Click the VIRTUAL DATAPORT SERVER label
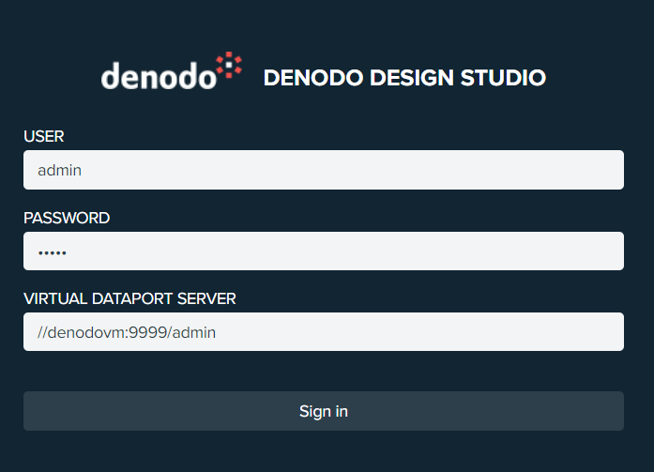Screen dimensions: 654x472 129,298
